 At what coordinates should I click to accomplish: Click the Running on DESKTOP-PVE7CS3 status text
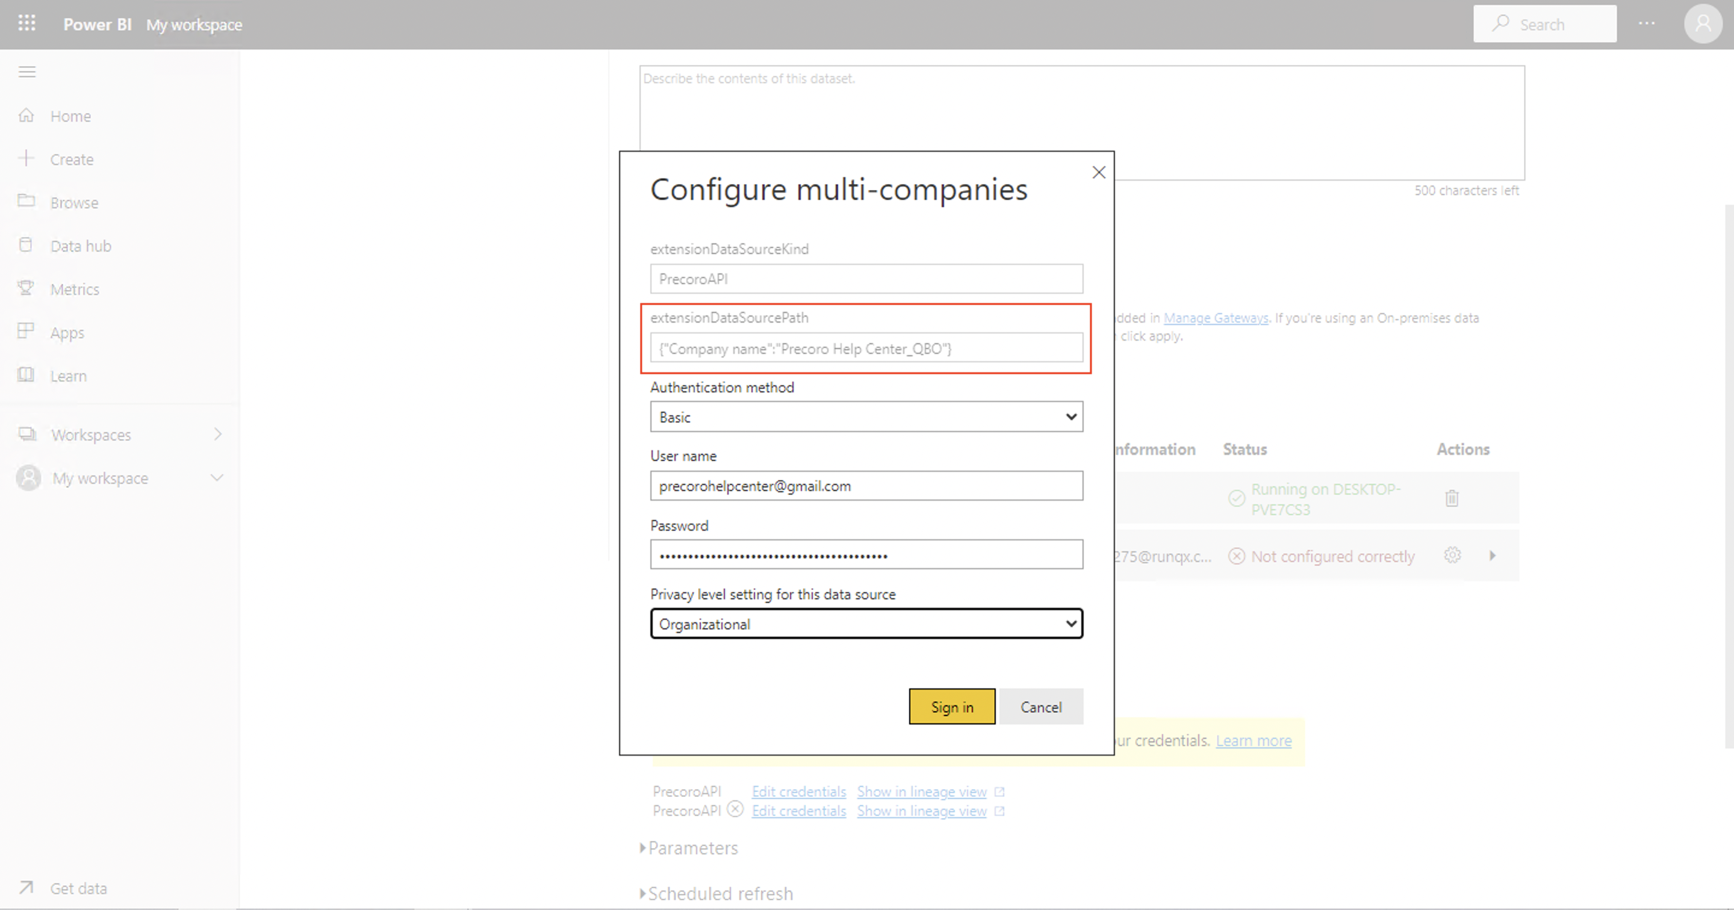pyautogui.click(x=1325, y=499)
